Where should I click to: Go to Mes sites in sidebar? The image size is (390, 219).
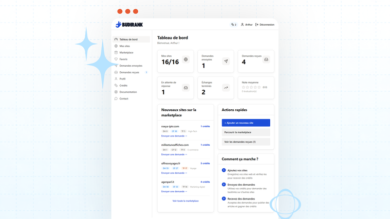point(131,46)
